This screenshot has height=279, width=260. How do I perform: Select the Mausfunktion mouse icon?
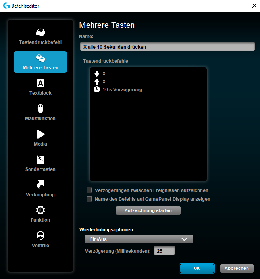pyautogui.click(x=40, y=109)
